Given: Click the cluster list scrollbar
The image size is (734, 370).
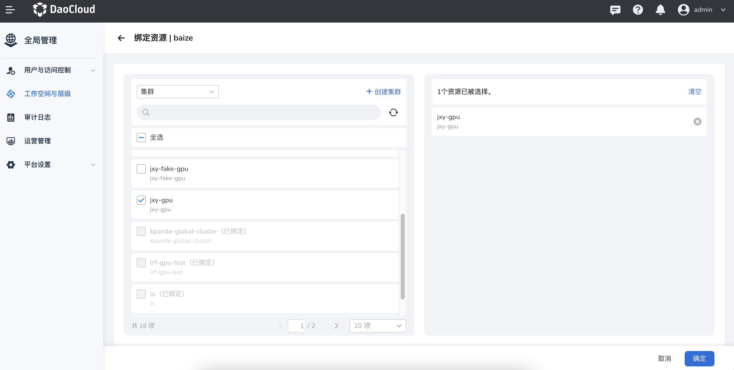Looking at the screenshot, I should (402, 256).
